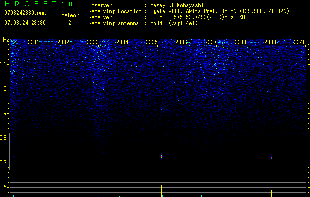Click the 2338 time marker
Viewport: 310px width, 197px height.
point(241,42)
